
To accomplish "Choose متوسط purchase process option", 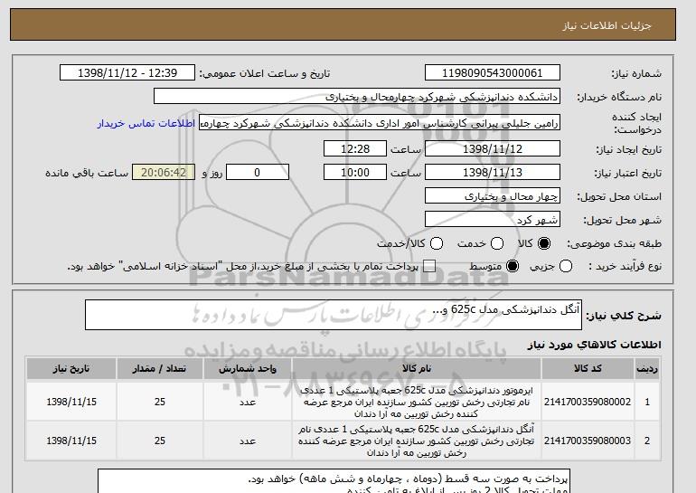I will point(513,267).
